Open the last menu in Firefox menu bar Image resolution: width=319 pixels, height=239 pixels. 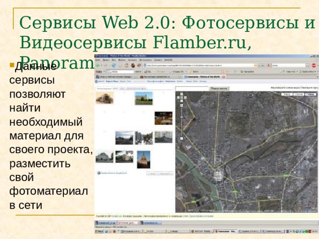[x=168, y=60]
